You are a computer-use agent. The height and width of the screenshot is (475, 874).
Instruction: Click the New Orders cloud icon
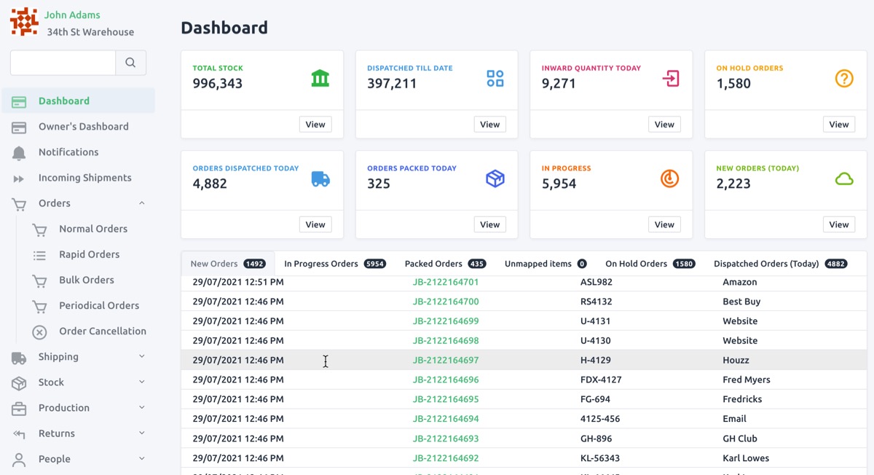(x=843, y=178)
